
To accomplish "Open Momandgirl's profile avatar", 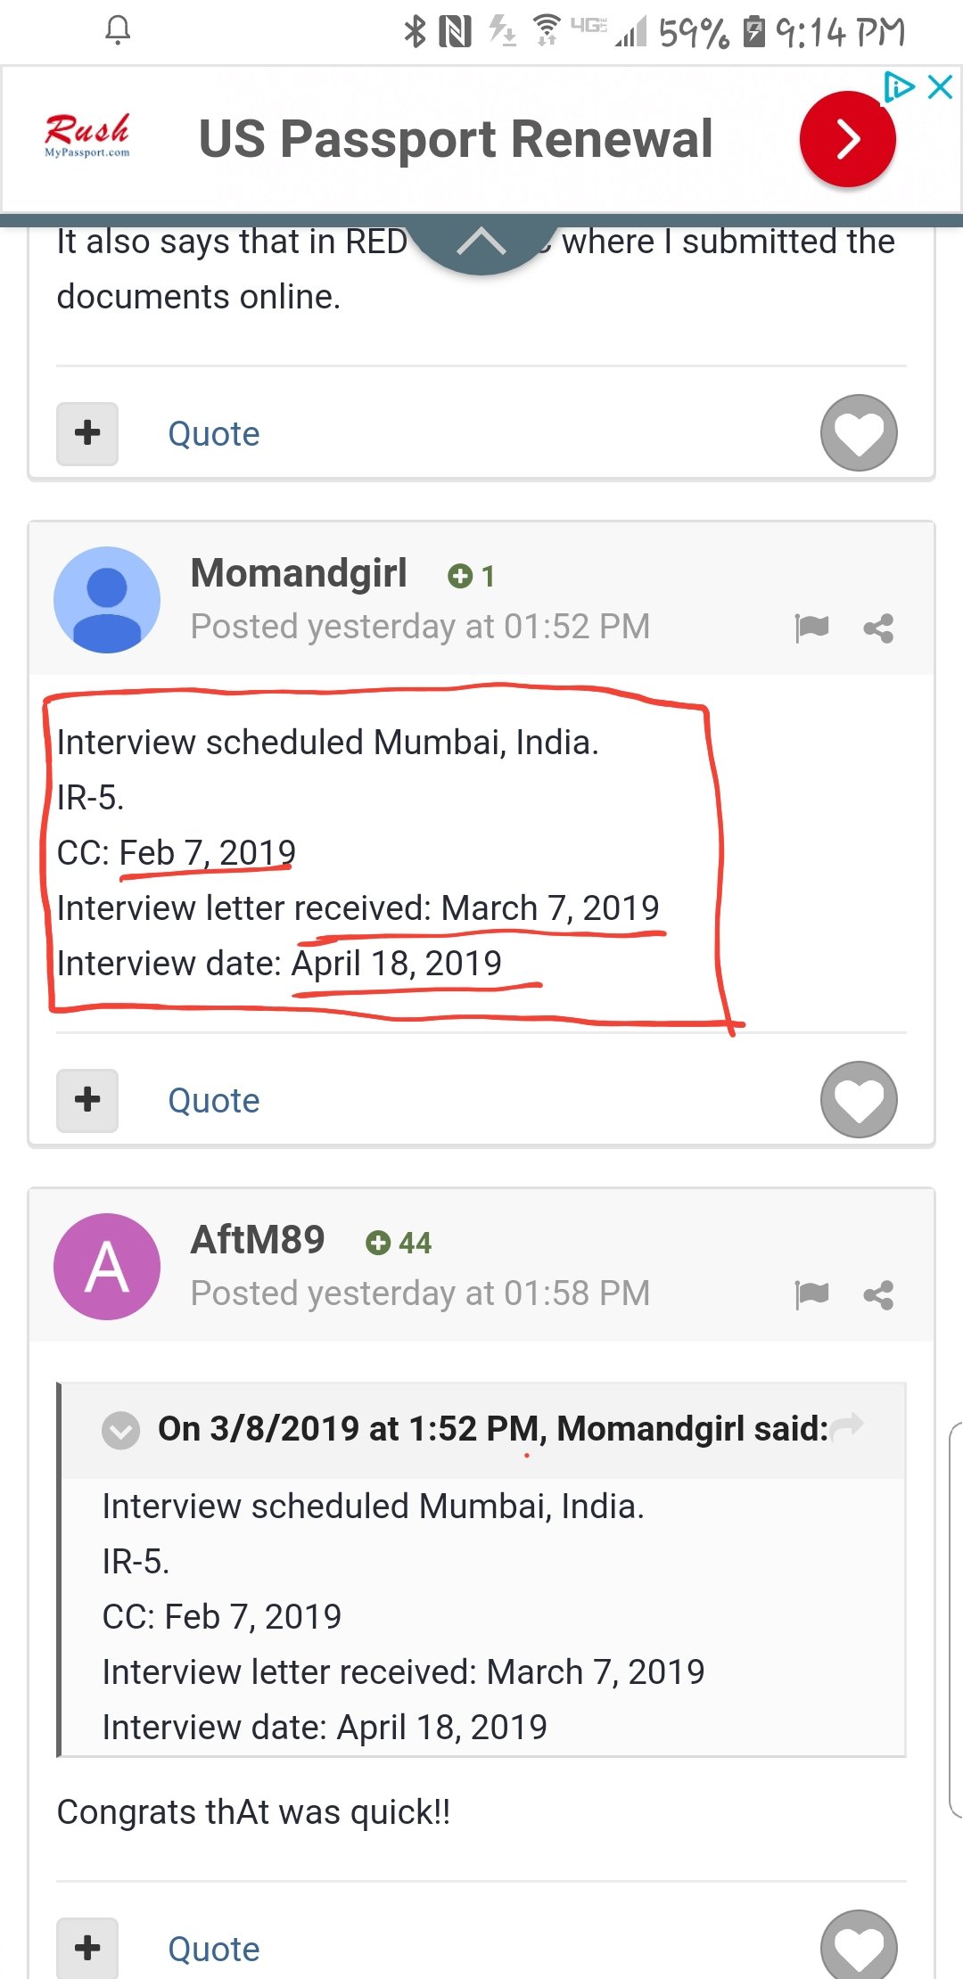I will click(x=107, y=600).
